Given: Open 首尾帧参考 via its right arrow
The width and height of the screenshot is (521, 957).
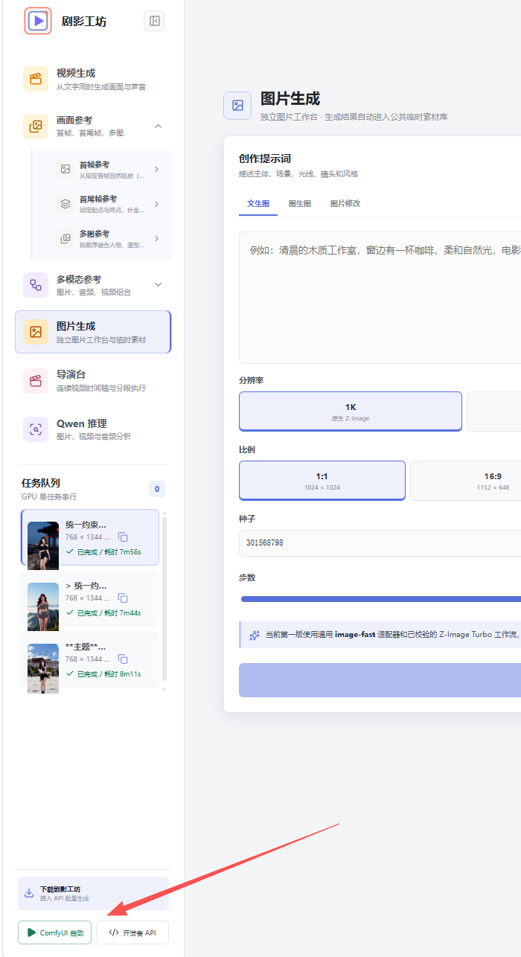Looking at the screenshot, I should [x=156, y=204].
